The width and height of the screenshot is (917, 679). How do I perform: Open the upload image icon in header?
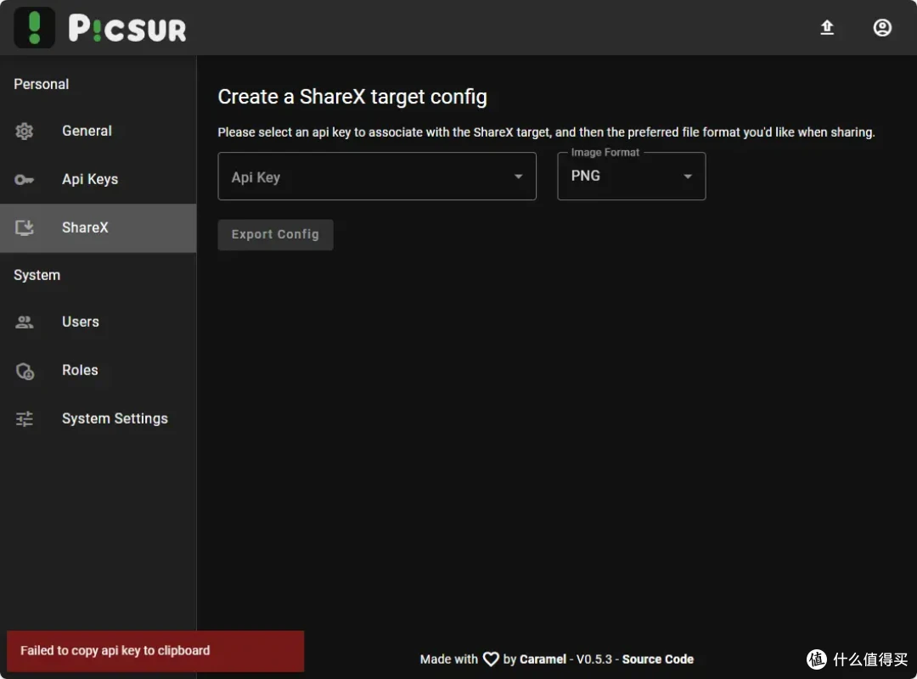click(x=826, y=27)
